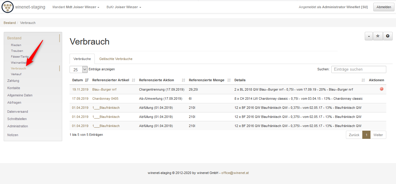This screenshot has height=184, width=396.
Task: Click red delete icon in first row
Action: click(x=382, y=89)
